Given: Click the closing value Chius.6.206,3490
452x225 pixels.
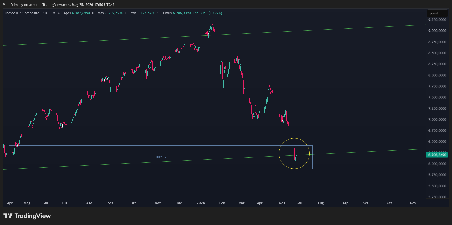Looking at the screenshot, I should tap(177, 13).
